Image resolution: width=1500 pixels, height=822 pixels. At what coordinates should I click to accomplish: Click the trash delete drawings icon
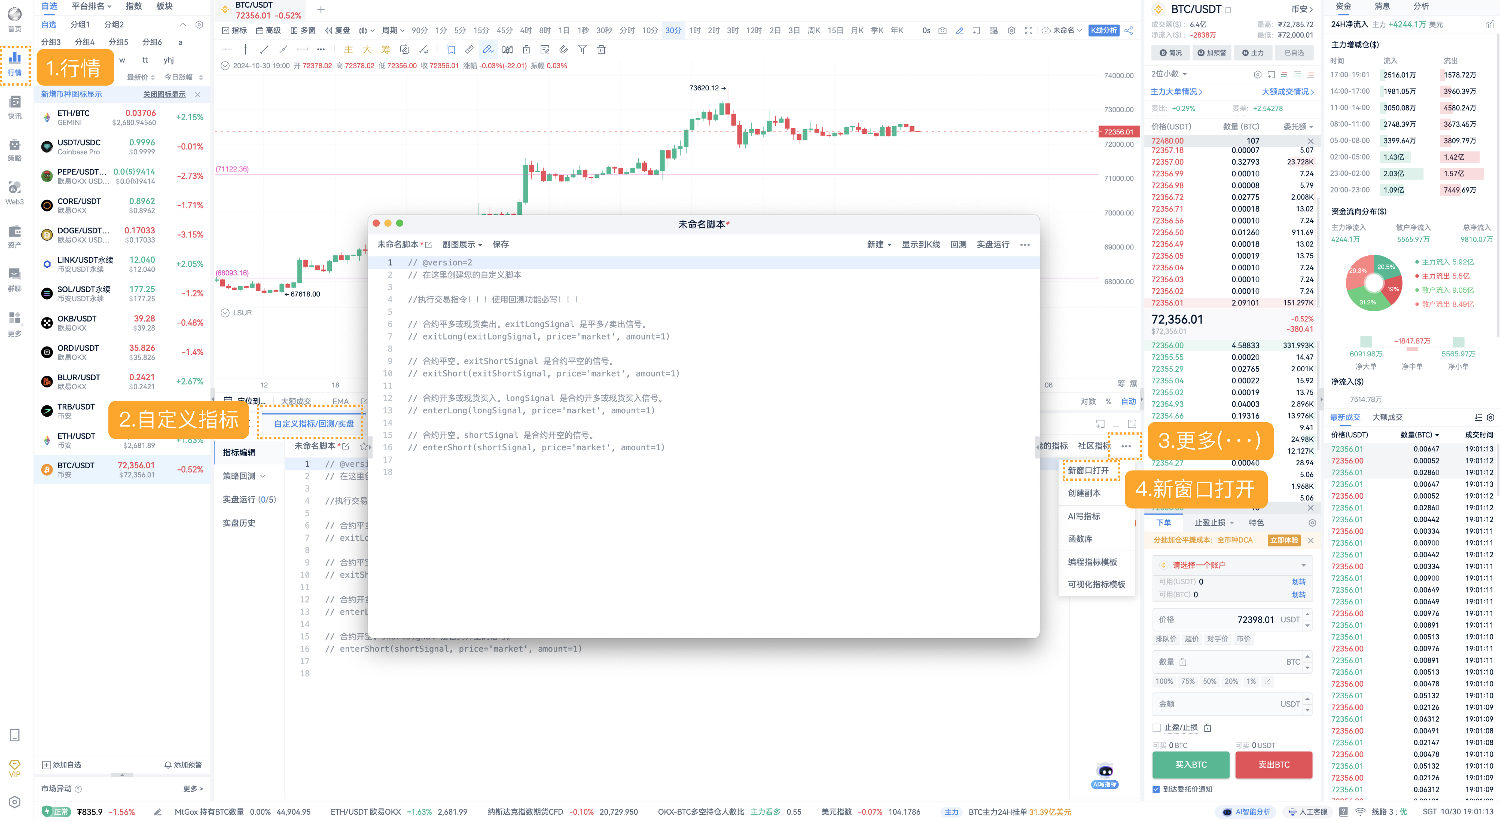coord(601,49)
